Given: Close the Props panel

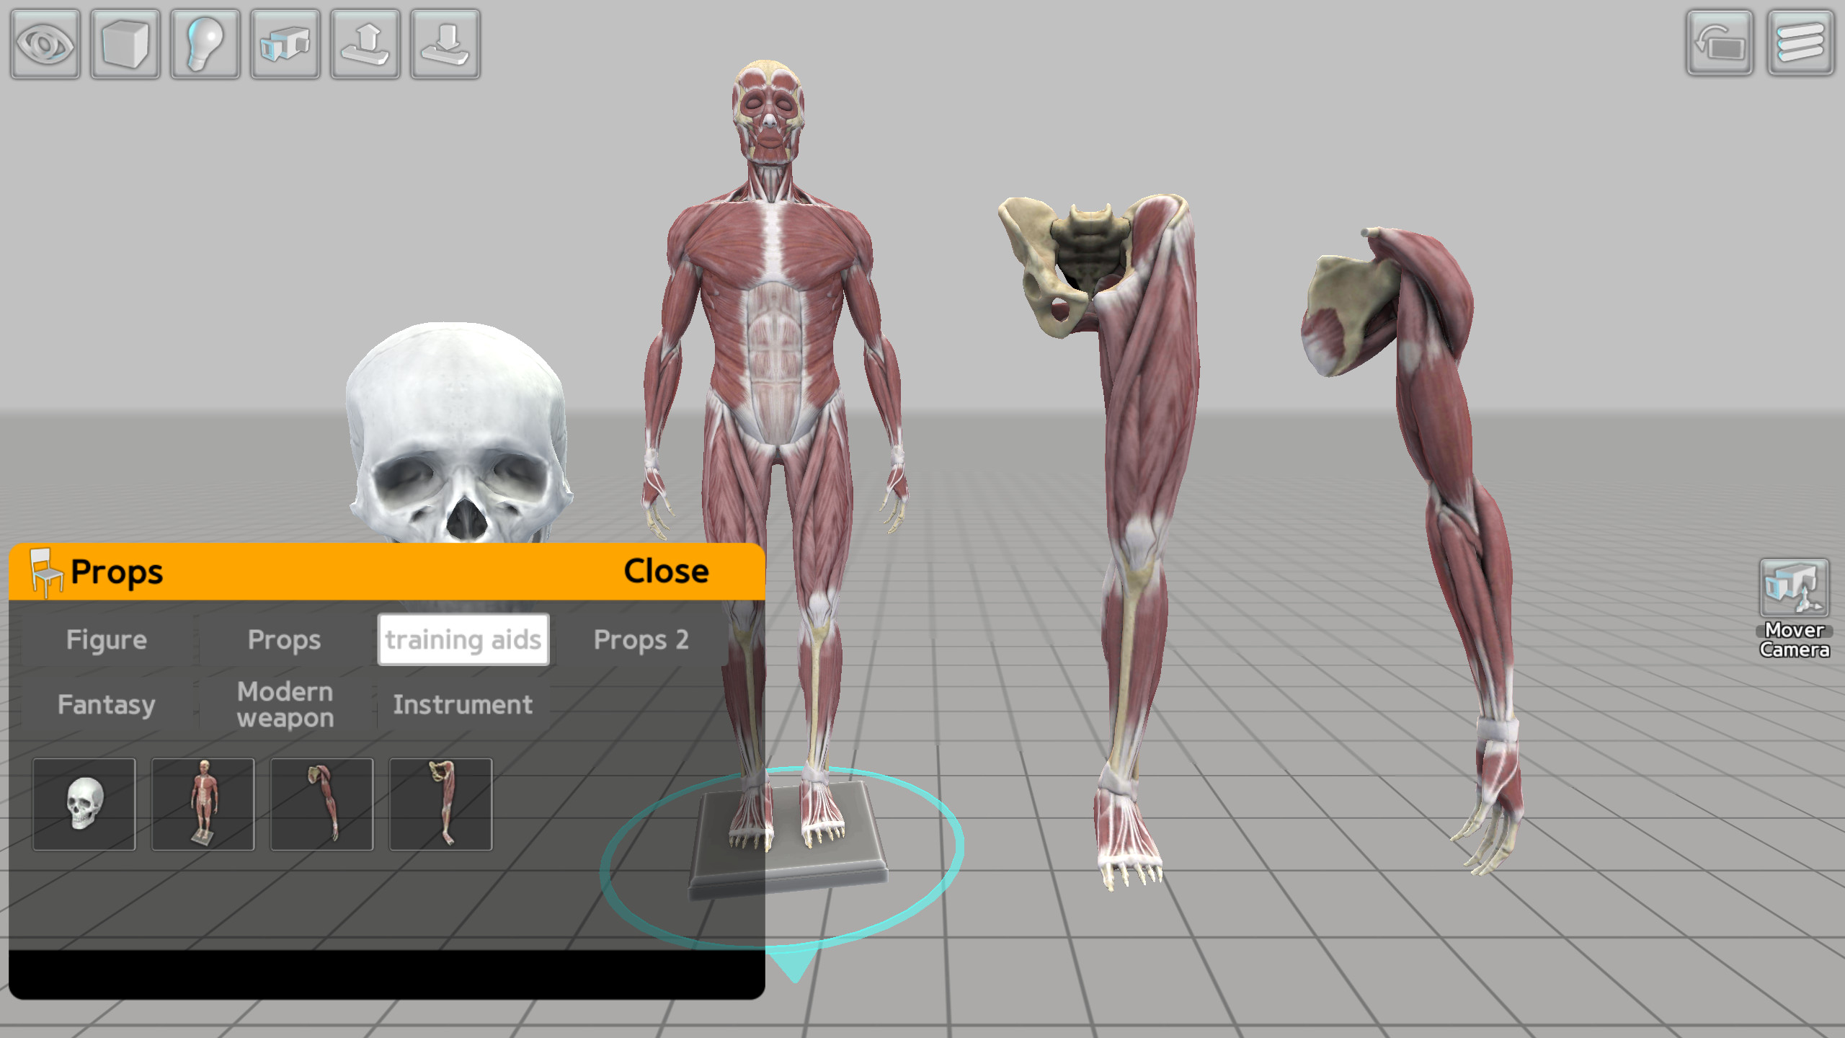Looking at the screenshot, I should [667, 572].
